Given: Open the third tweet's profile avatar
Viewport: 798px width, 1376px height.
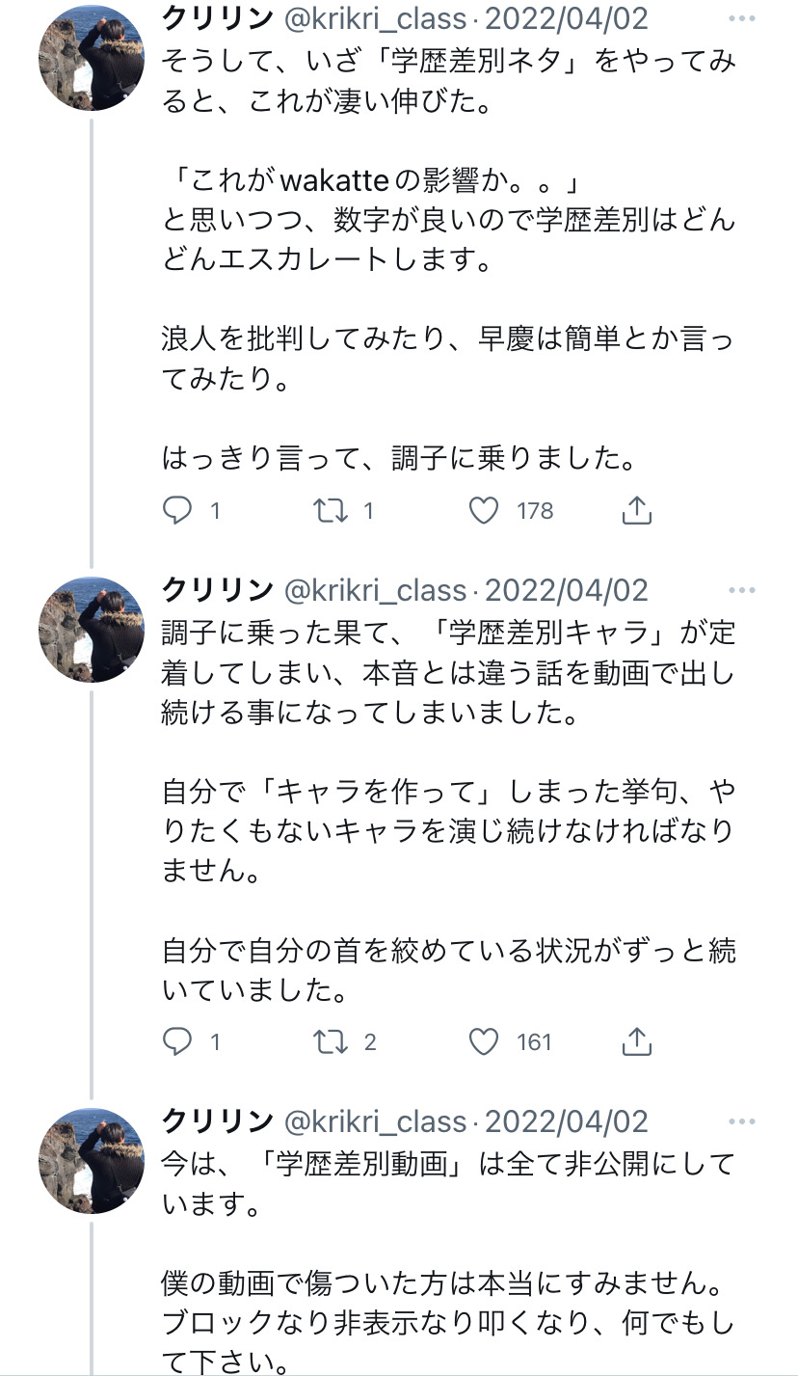Looking at the screenshot, I should [92, 1161].
